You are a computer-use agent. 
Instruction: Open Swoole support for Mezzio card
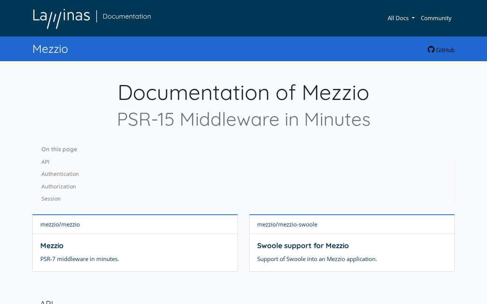[303, 245]
